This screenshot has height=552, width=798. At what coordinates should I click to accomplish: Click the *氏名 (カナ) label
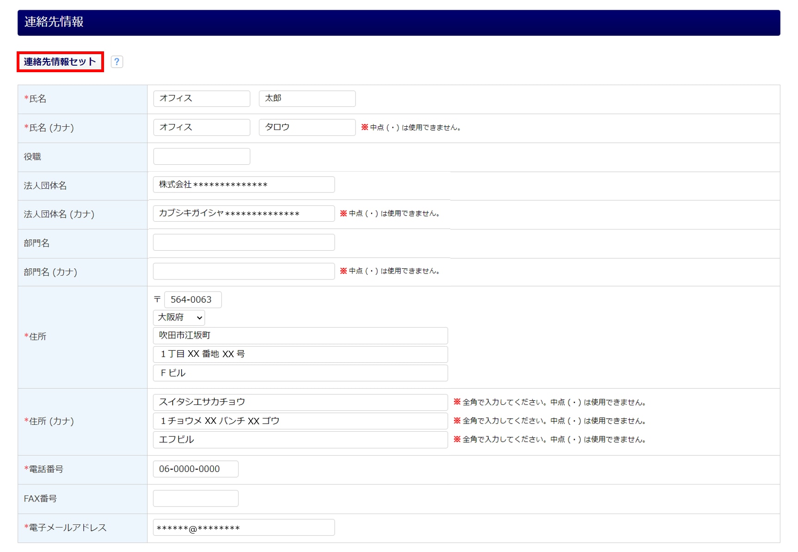(x=49, y=128)
